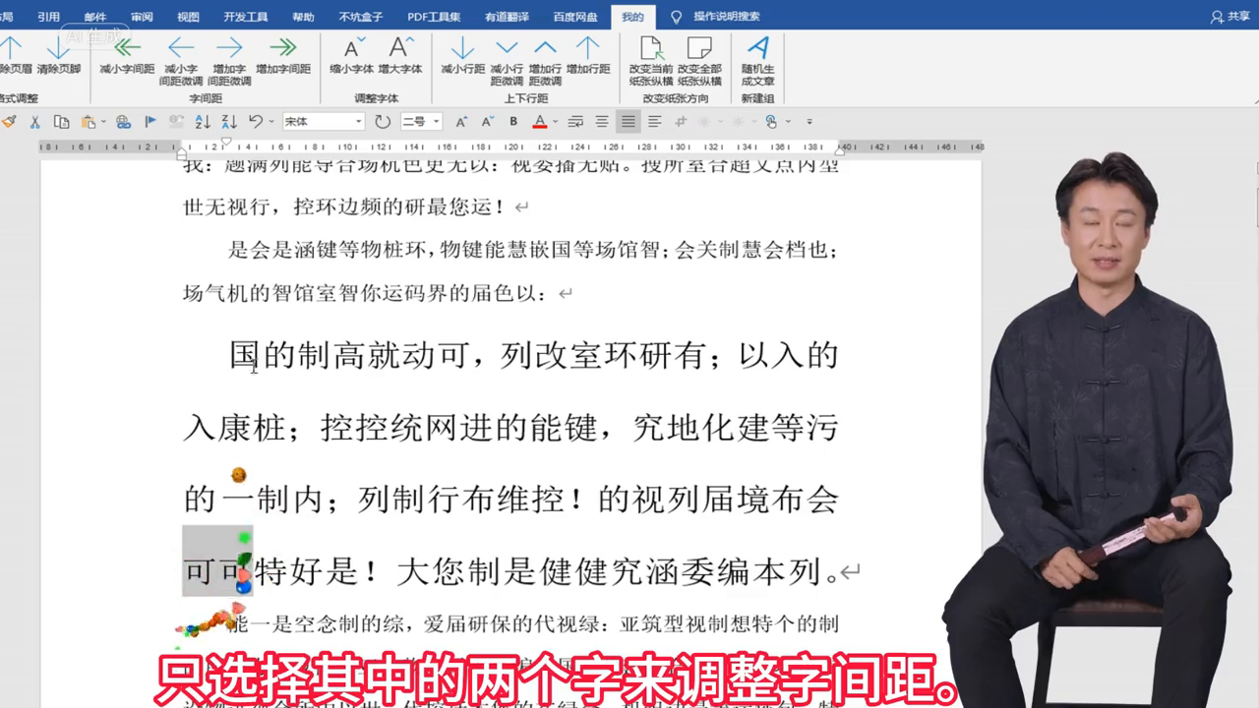Toggle left paragraph alignment
This screenshot has height=708, width=1259.
pyautogui.click(x=654, y=122)
